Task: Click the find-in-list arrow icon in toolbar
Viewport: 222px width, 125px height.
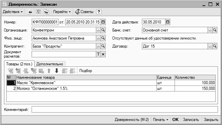Action: click(30, 12)
